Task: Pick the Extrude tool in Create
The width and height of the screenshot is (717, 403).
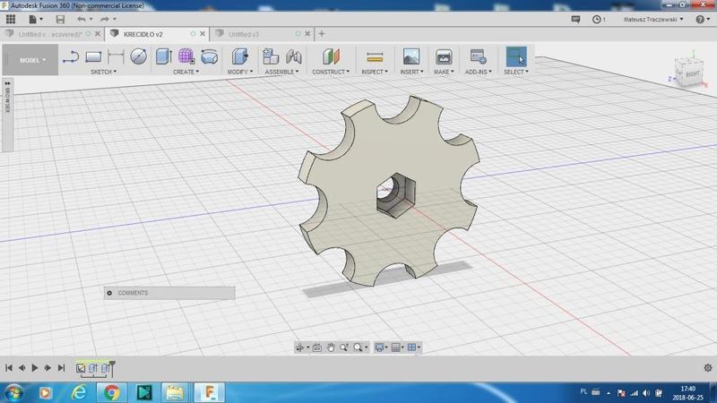Action: coord(163,57)
